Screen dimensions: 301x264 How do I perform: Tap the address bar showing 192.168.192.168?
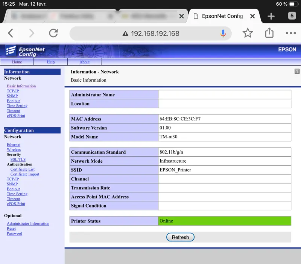[x=150, y=34]
